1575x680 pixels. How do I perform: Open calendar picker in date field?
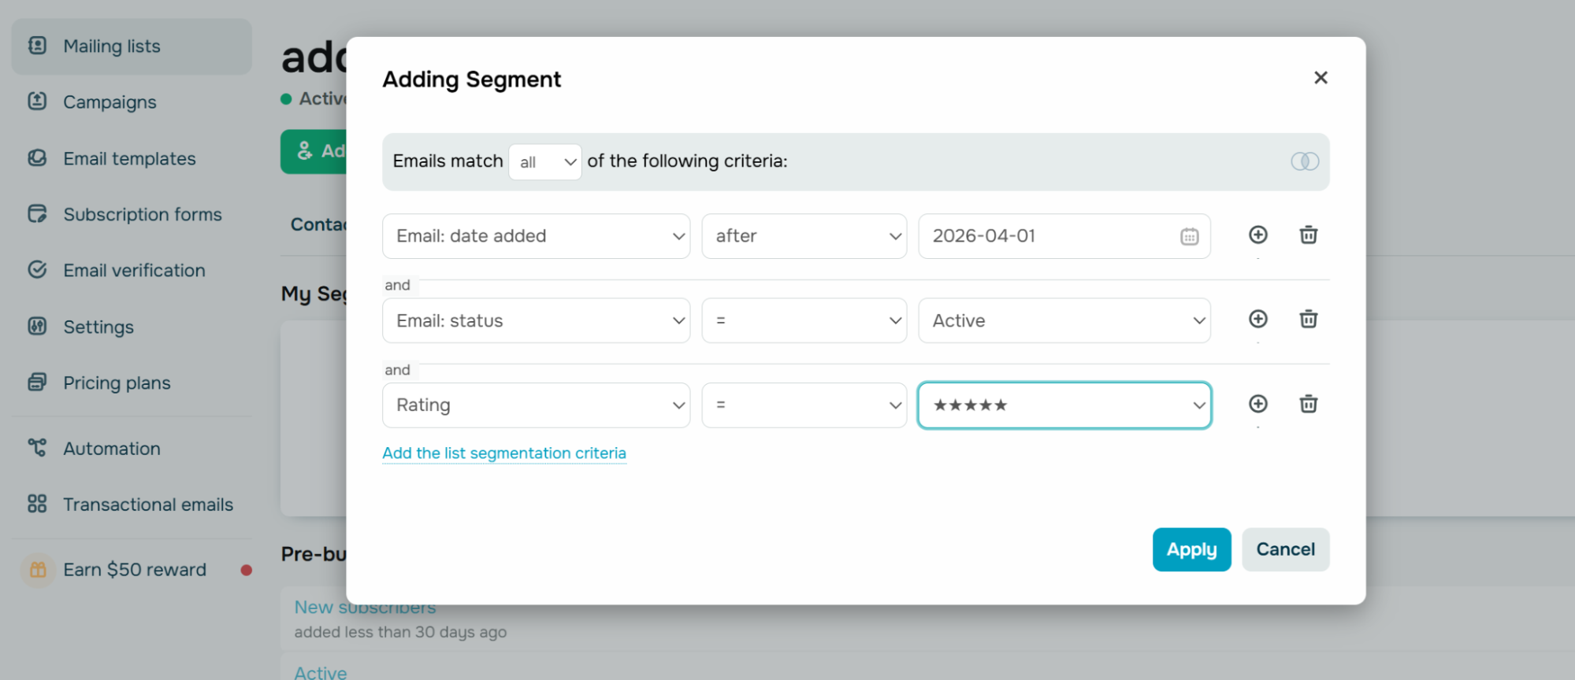point(1189,236)
